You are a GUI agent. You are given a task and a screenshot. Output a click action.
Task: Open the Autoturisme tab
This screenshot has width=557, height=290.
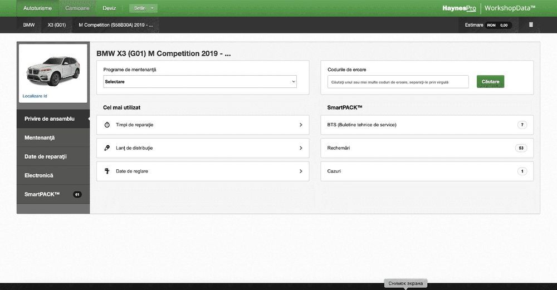tap(37, 8)
